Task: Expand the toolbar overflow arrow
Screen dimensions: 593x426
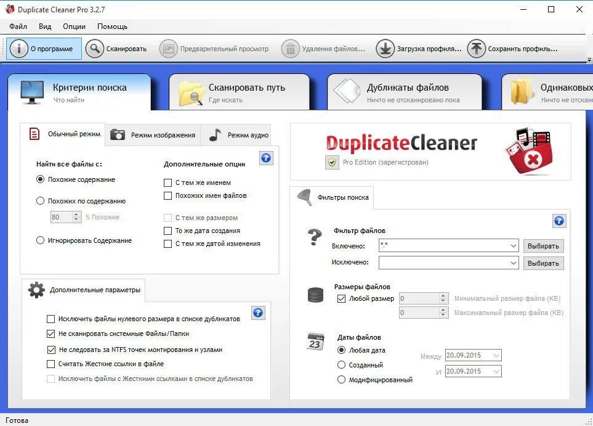Action: [589, 60]
